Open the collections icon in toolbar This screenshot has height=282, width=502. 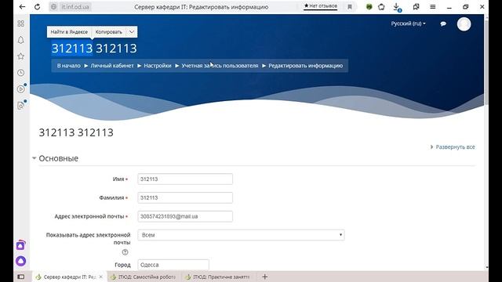417,7
